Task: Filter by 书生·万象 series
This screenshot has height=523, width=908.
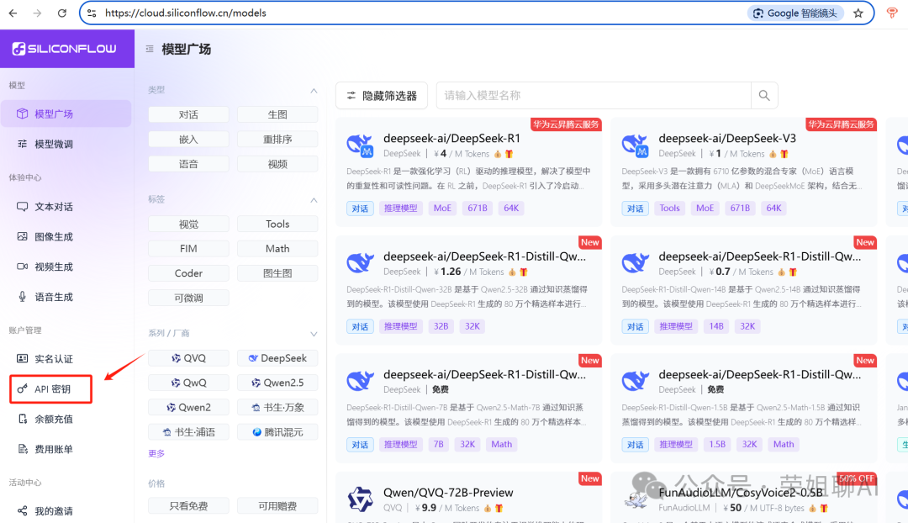Action: 277,408
